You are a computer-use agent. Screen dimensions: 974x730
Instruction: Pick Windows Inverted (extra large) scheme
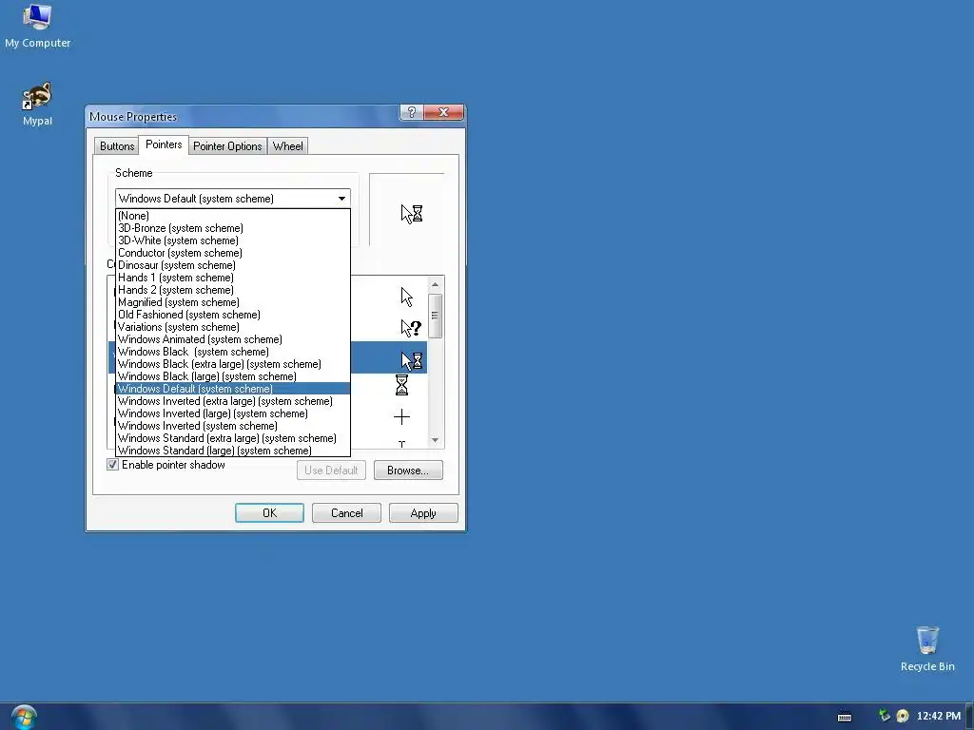233,401
